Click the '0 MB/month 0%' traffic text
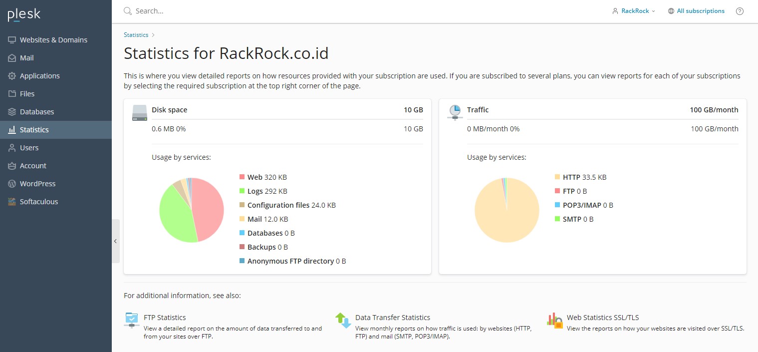This screenshot has height=352, width=758. [494, 129]
